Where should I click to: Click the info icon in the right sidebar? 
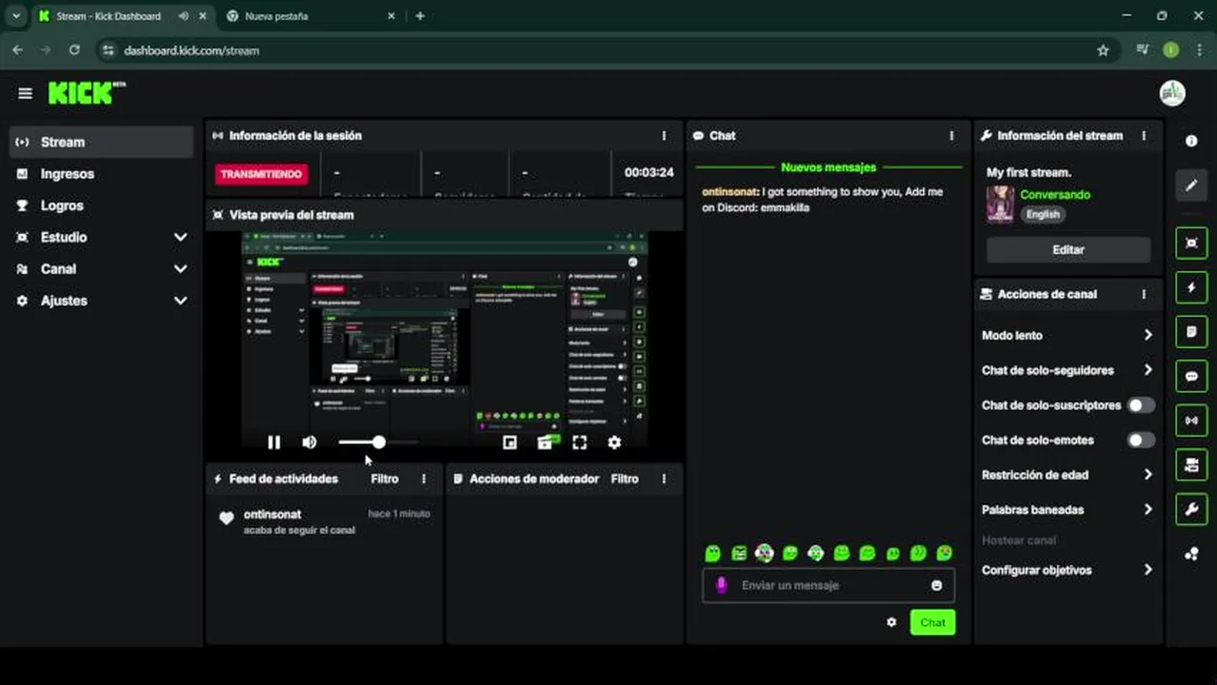1191,141
